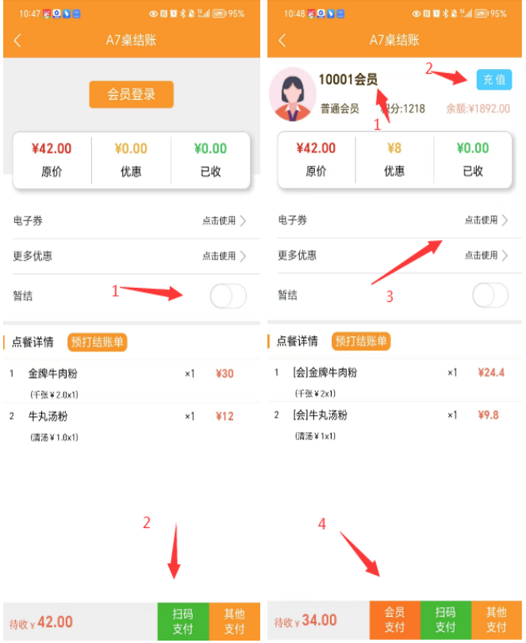Click the 会员登录 button

[131, 94]
